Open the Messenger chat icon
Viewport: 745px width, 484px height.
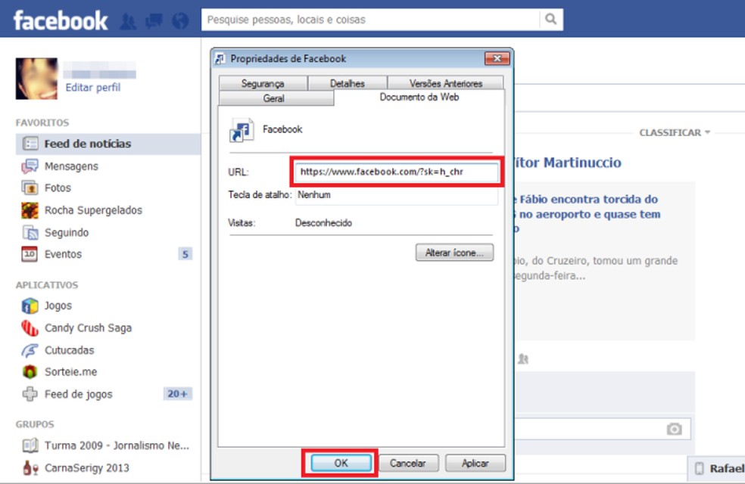[154, 21]
